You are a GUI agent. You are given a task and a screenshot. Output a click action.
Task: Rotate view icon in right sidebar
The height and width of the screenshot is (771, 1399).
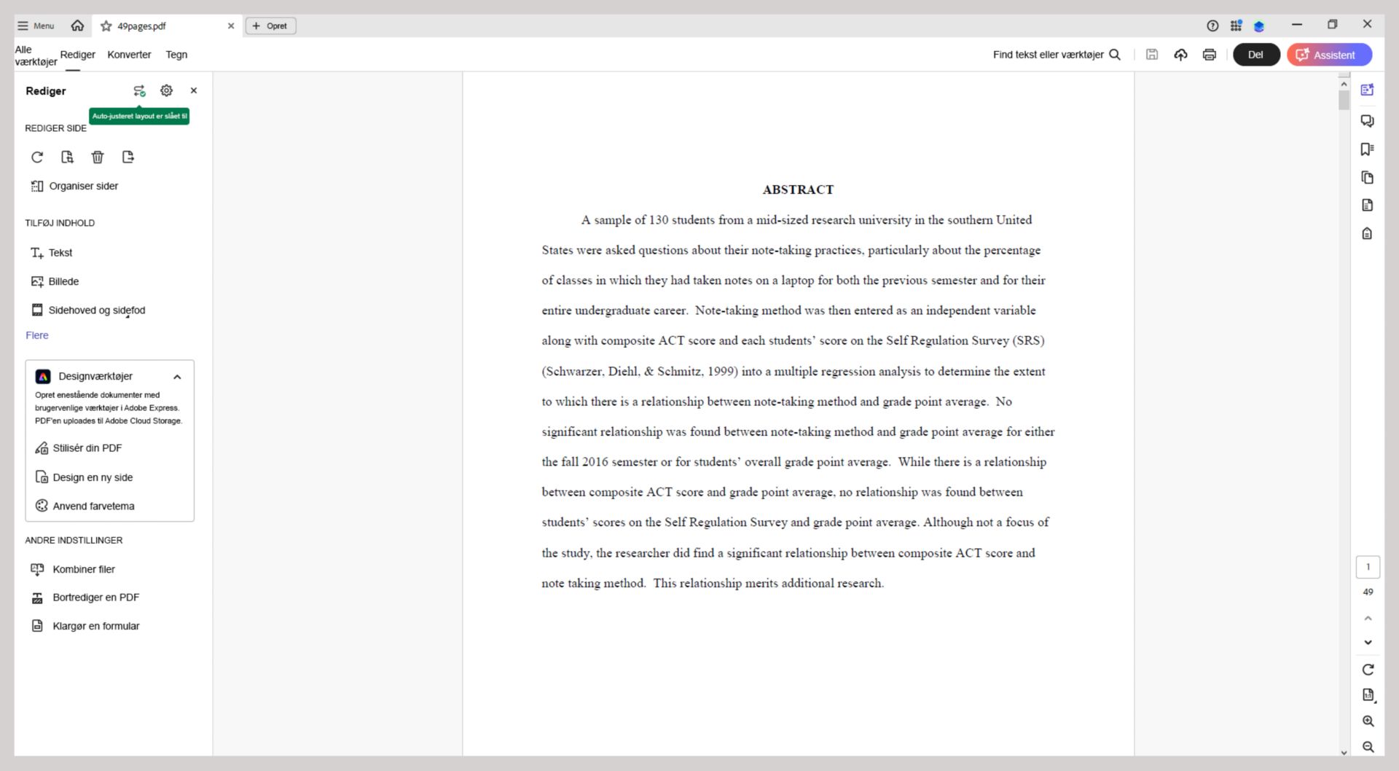1368,670
